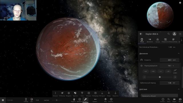The width and height of the screenshot is (183, 103).
Task: Click the Скорость speedometer icon
Action: point(142,60)
